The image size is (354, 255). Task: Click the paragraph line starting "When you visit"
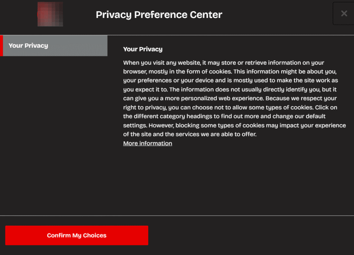coord(223,63)
